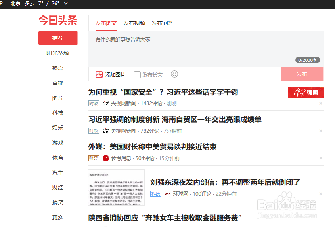Click 央视网新闻 source name on the 782评论 row
Screen dimensions: 335x227
(x=123, y=131)
